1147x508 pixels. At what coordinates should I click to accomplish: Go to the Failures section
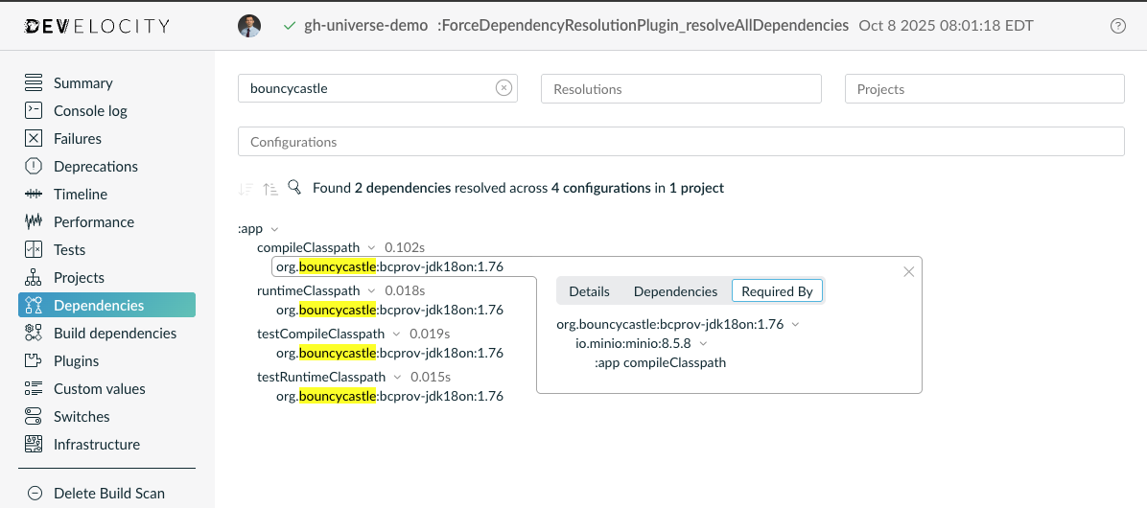[x=77, y=139]
